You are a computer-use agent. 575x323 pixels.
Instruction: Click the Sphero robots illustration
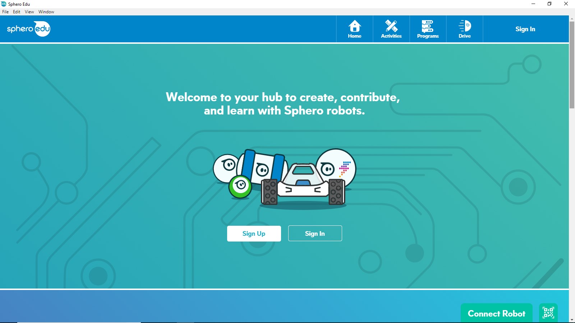[285, 179]
